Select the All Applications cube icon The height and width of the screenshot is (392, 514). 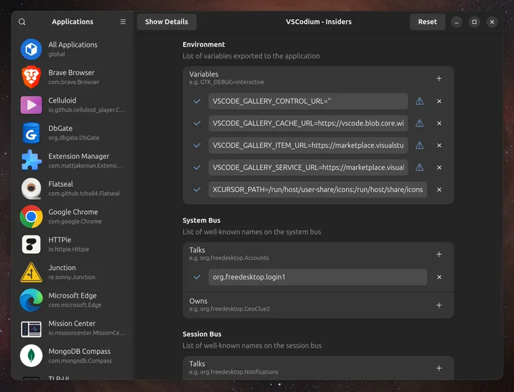click(x=31, y=49)
